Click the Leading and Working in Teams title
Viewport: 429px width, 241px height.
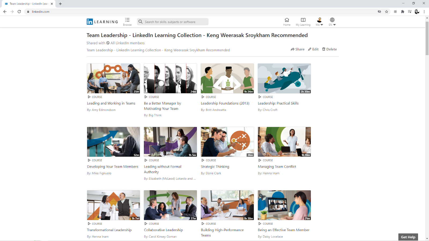111,103
